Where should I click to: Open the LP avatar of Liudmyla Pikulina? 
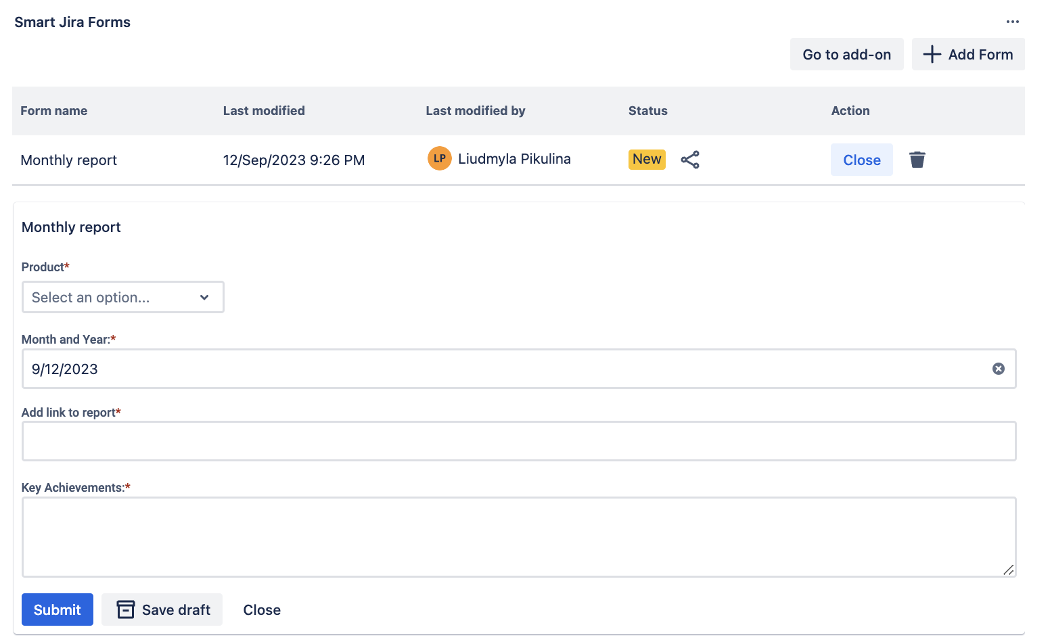click(x=440, y=158)
